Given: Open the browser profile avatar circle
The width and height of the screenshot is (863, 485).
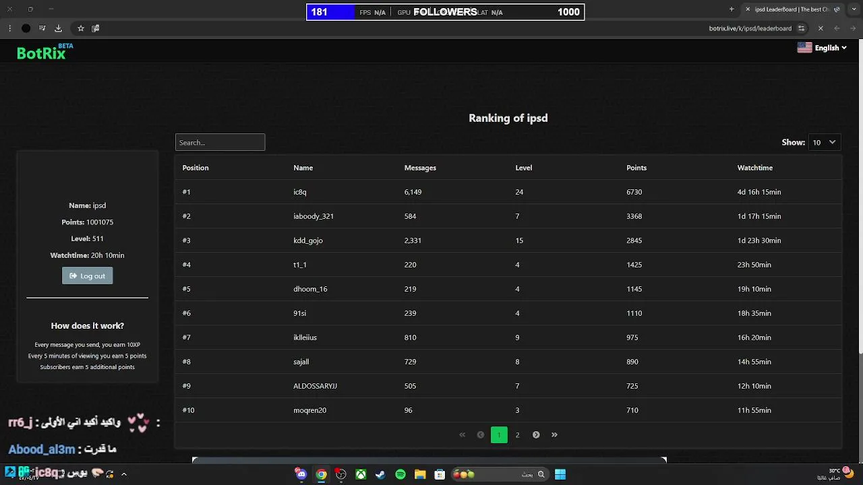Looking at the screenshot, I should (26, 28).
